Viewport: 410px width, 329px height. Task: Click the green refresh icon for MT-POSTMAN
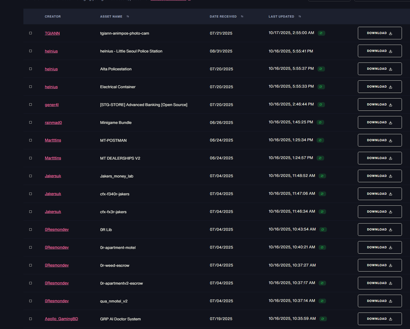pos(320,140)
